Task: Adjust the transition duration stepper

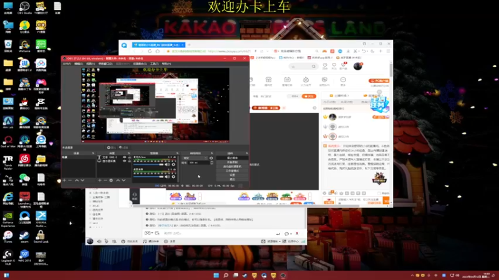Action: (211, 162)
